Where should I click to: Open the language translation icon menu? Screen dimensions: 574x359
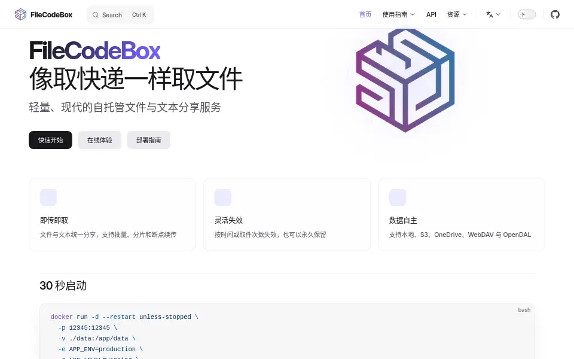click(490, 14)
